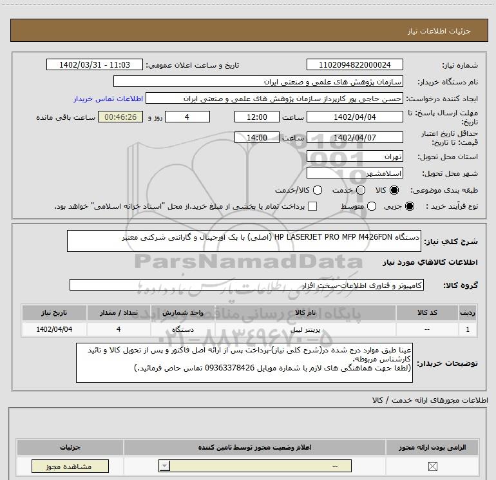
Task: Click the general description HP LASERJET text box
Action: (x=244, y=241)
